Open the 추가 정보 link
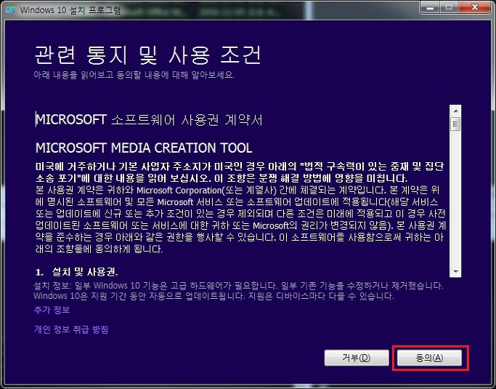The height and width of the screenshot is (389, 496). (x=52, y=310)
